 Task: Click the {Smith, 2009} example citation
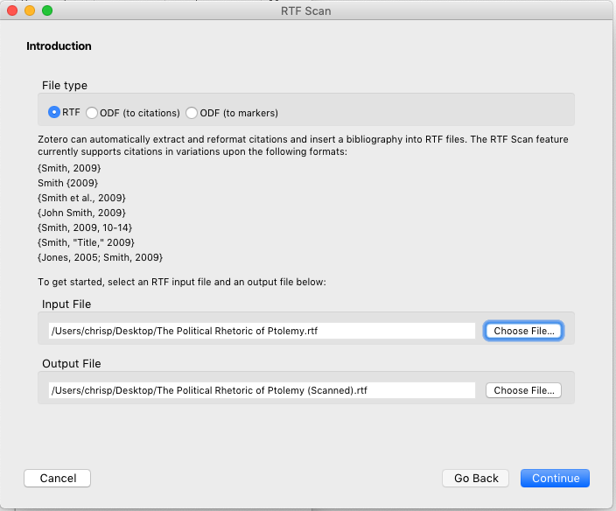[69, 168]
